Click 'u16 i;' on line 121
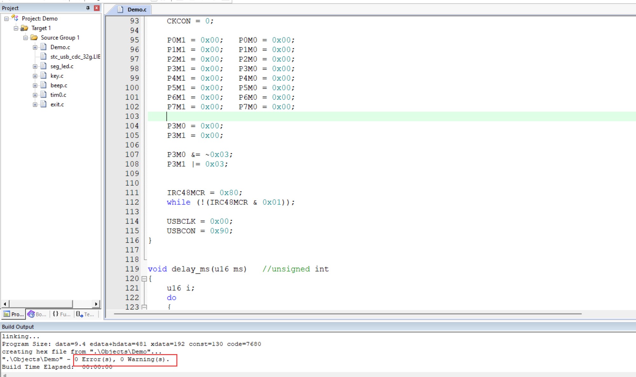This screenshot has width=636, height=377. 181,288
